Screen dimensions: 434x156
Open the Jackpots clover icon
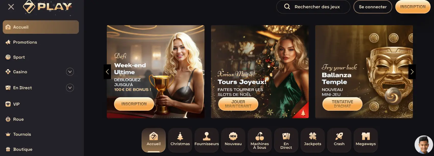click(x=312, y=136)
